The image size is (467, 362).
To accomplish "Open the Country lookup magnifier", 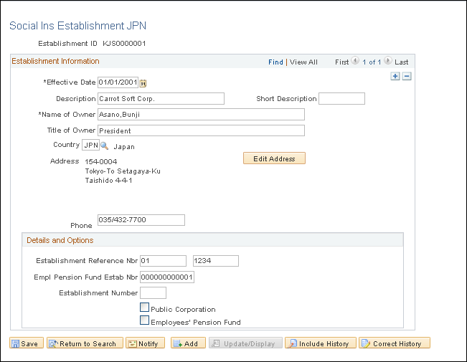I will point(104,146).
